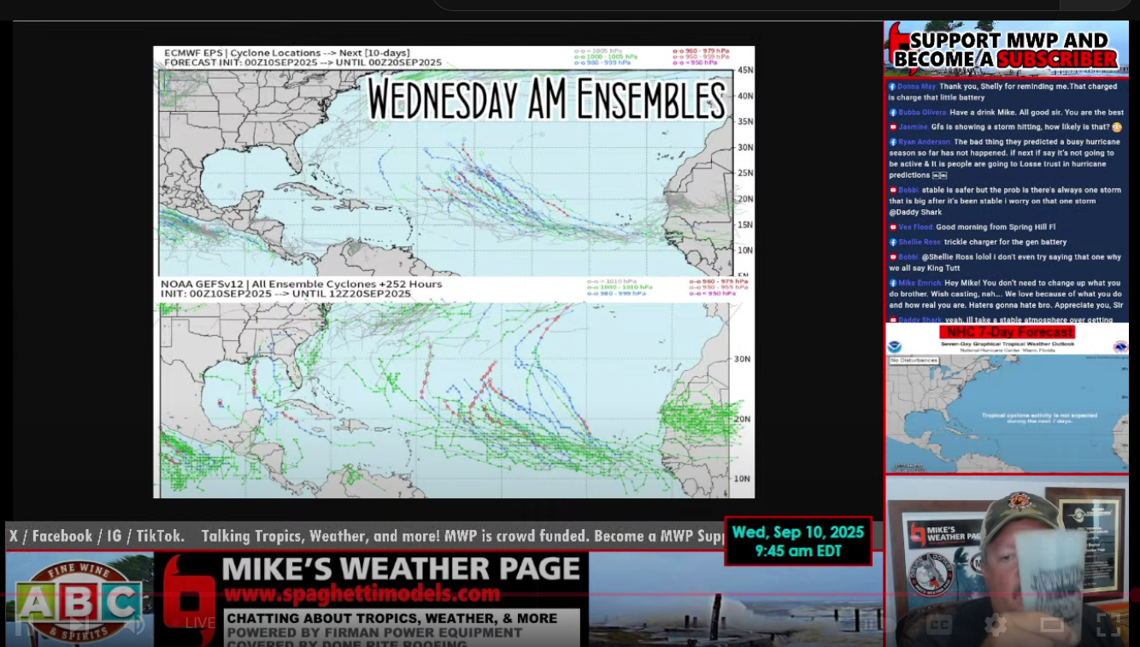Click Bobbi's 'stable is safer' chat message

point(1005,201)
